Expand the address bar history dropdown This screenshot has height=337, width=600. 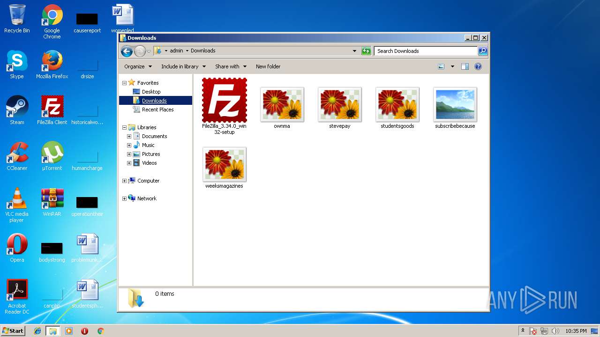click(x=354, y=51)
